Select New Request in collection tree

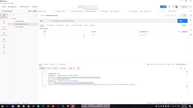pos(19,27)
